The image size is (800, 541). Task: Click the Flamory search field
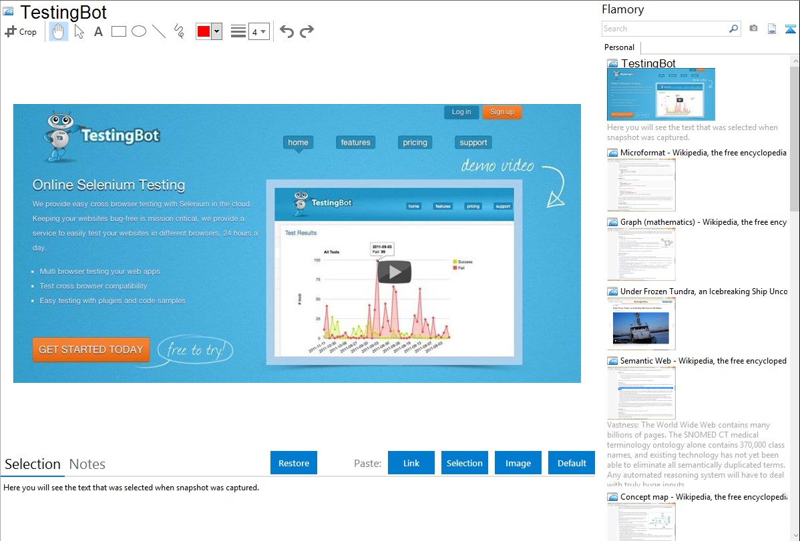pos(665,29)
